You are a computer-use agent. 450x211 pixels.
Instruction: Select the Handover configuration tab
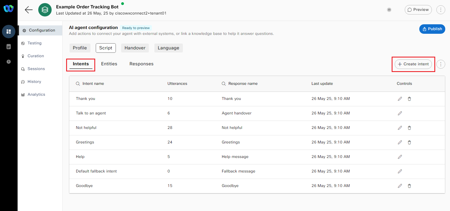pos(135,48)
